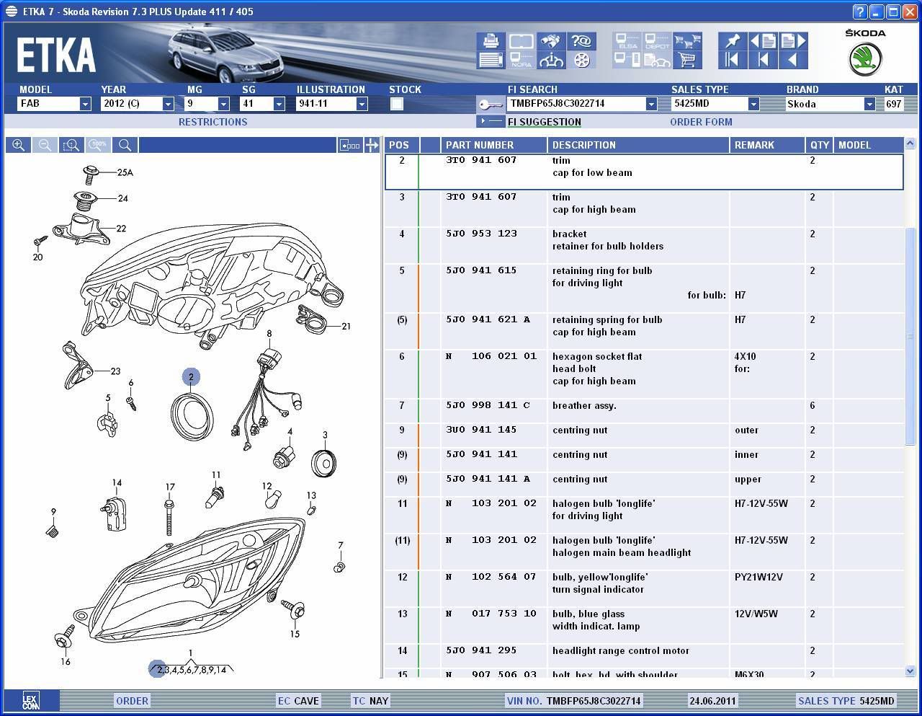Click the vertical scrollbar thumb of parts list
The width and height of the screenshot is (922, 716).
click(910, 337)
